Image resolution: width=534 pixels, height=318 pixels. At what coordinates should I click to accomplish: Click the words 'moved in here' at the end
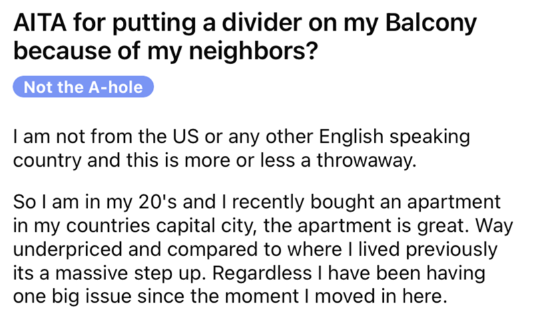coord(382,295)
